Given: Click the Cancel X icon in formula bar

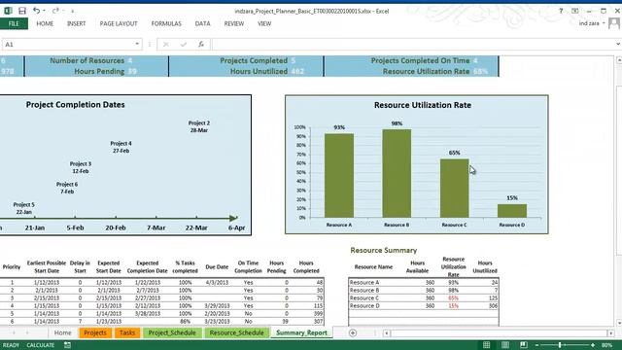Looking at the screenshot, I should tap(166, 45).
